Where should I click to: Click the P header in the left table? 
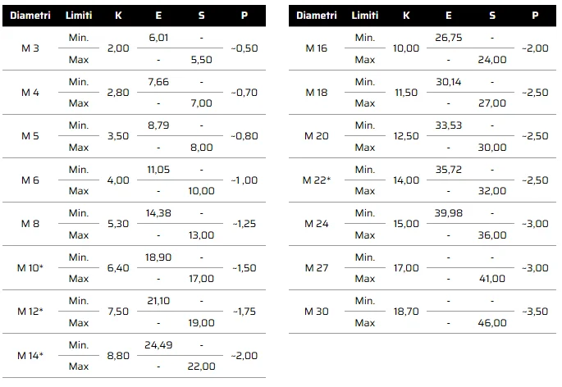click(x=245, y=16)
